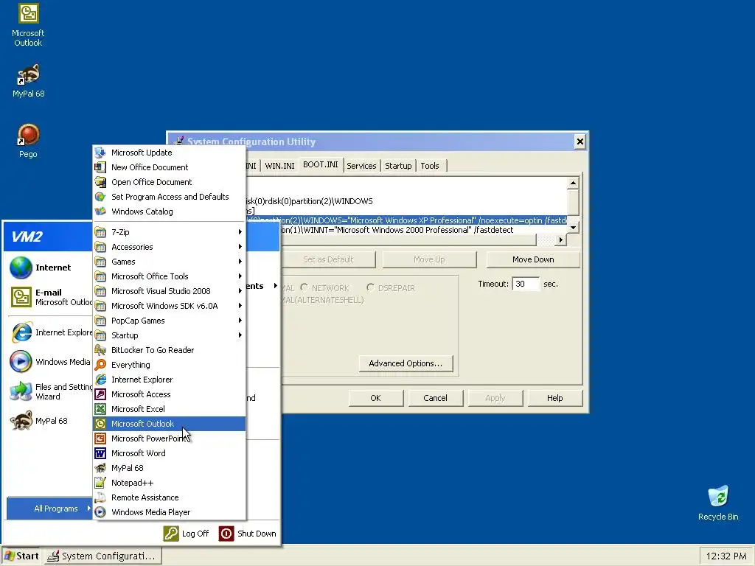The width and height of the screenshot is (755, 566).
Task: Switch to the WIN.INI tab
Action: click(x=279, y=166)
